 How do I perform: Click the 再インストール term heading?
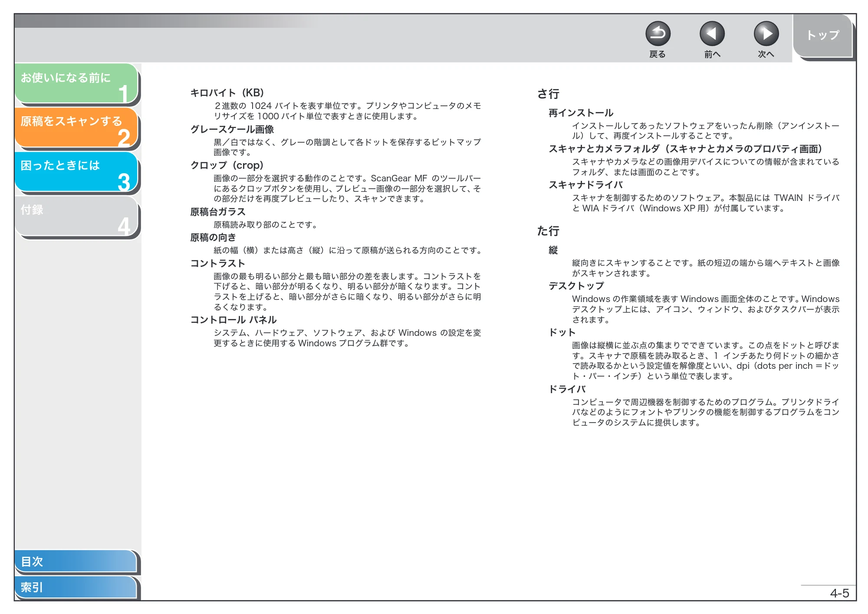click(x=581, y=113)
